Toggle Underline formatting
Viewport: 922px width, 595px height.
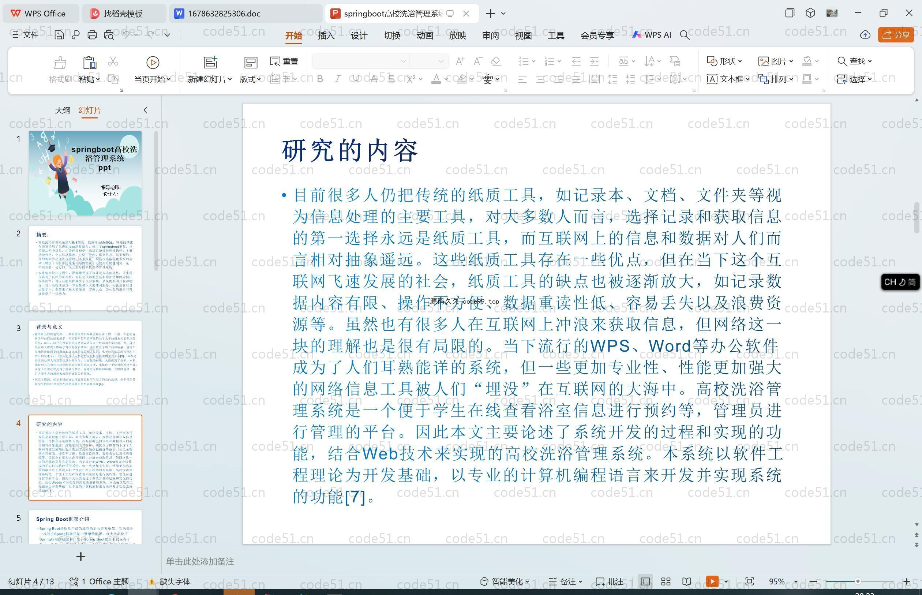click(x=356, y=79)
